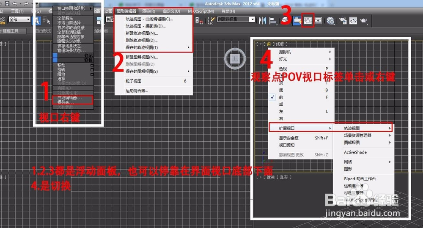Choose 视口剪切 viewport clipping option
Viewport: 423px width, 228px height.
pyautogui.click(x=301, y=145)
